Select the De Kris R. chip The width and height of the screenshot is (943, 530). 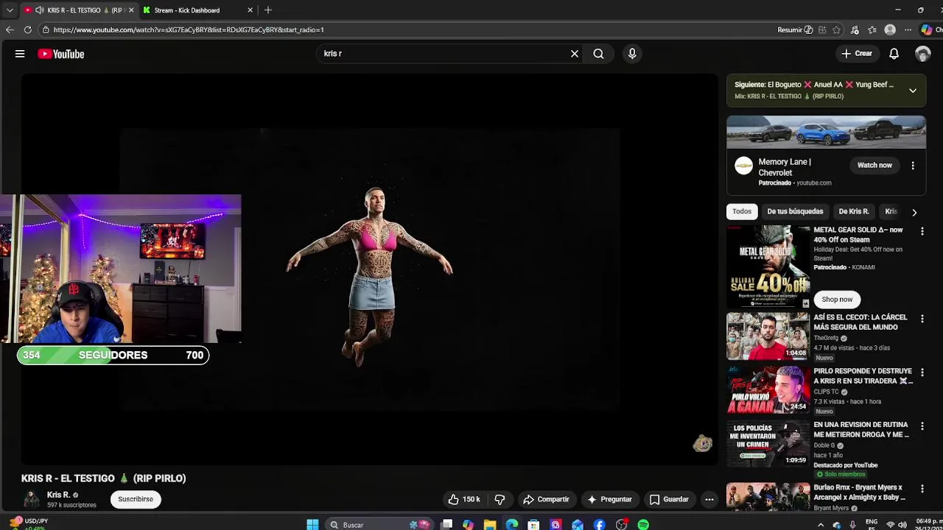point(854,211)
